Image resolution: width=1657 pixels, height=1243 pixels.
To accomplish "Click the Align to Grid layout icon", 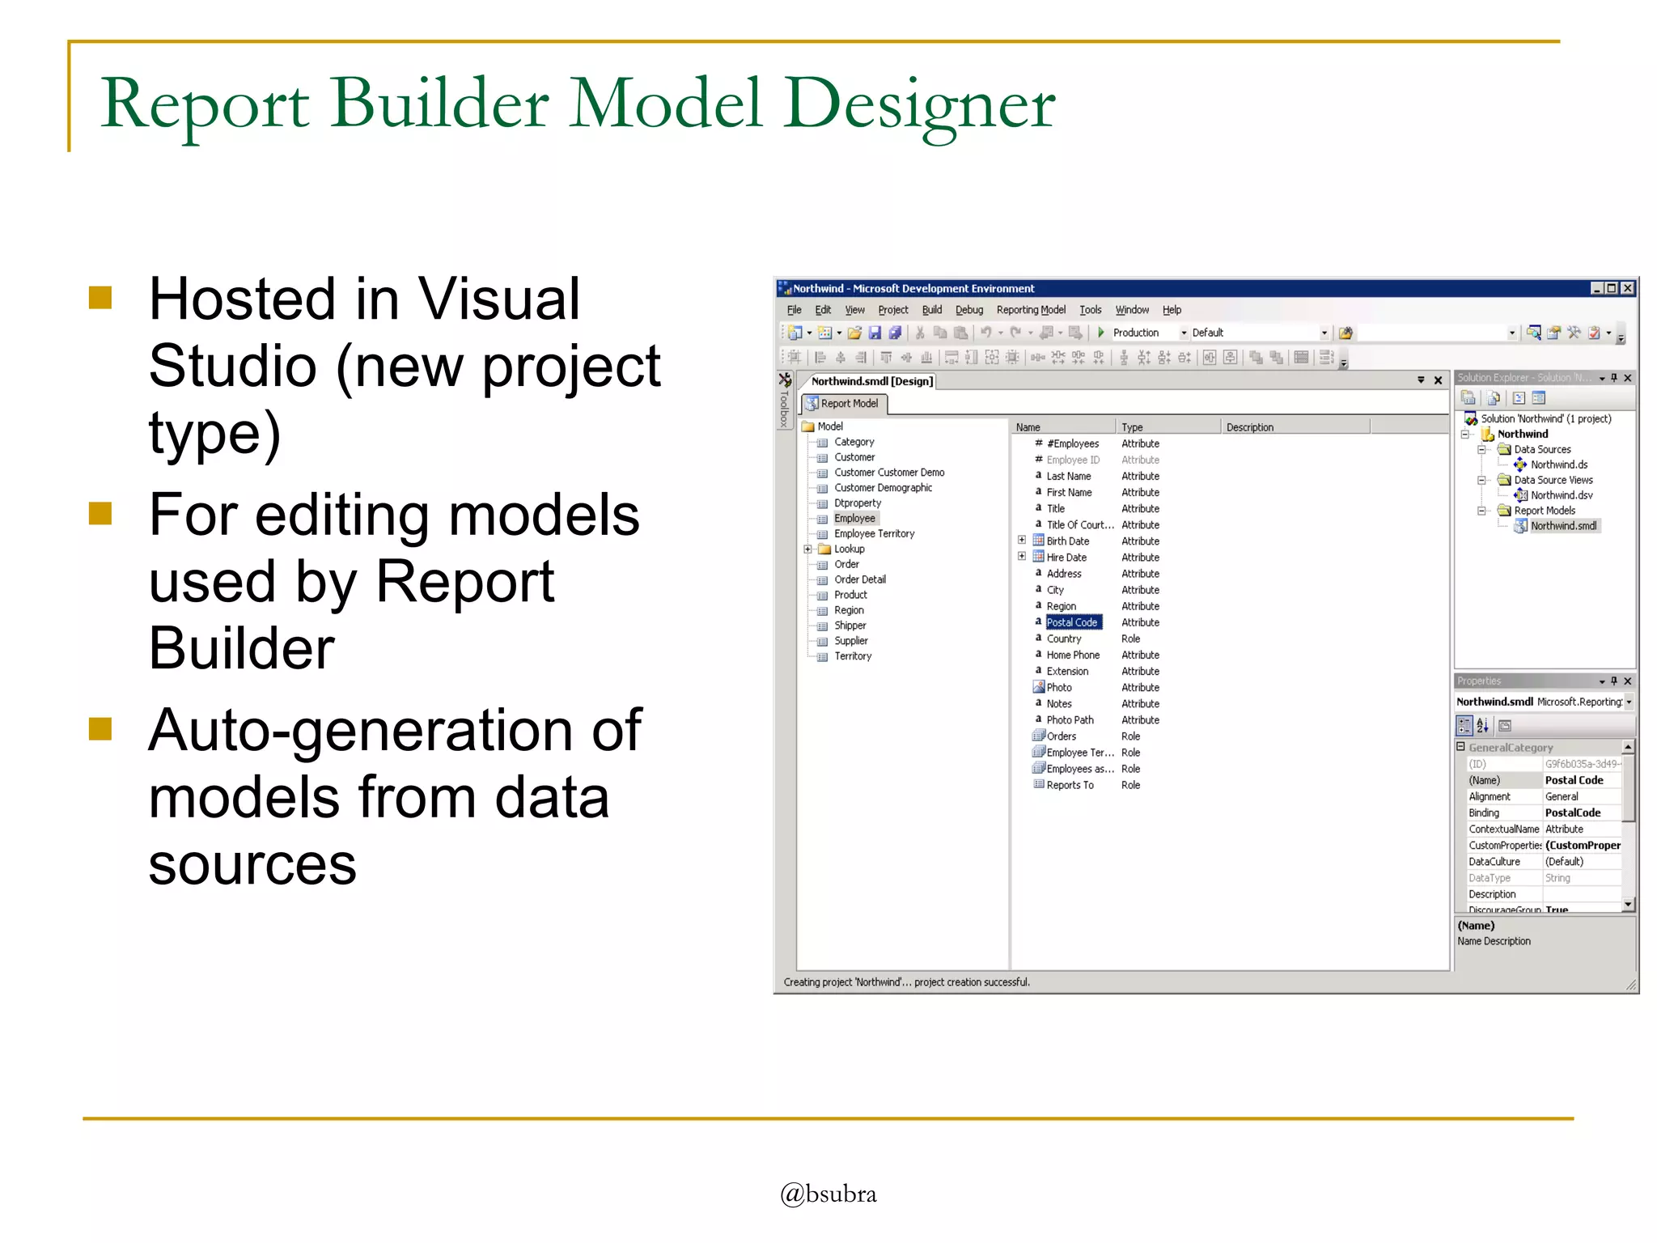I will pos(795,357).
